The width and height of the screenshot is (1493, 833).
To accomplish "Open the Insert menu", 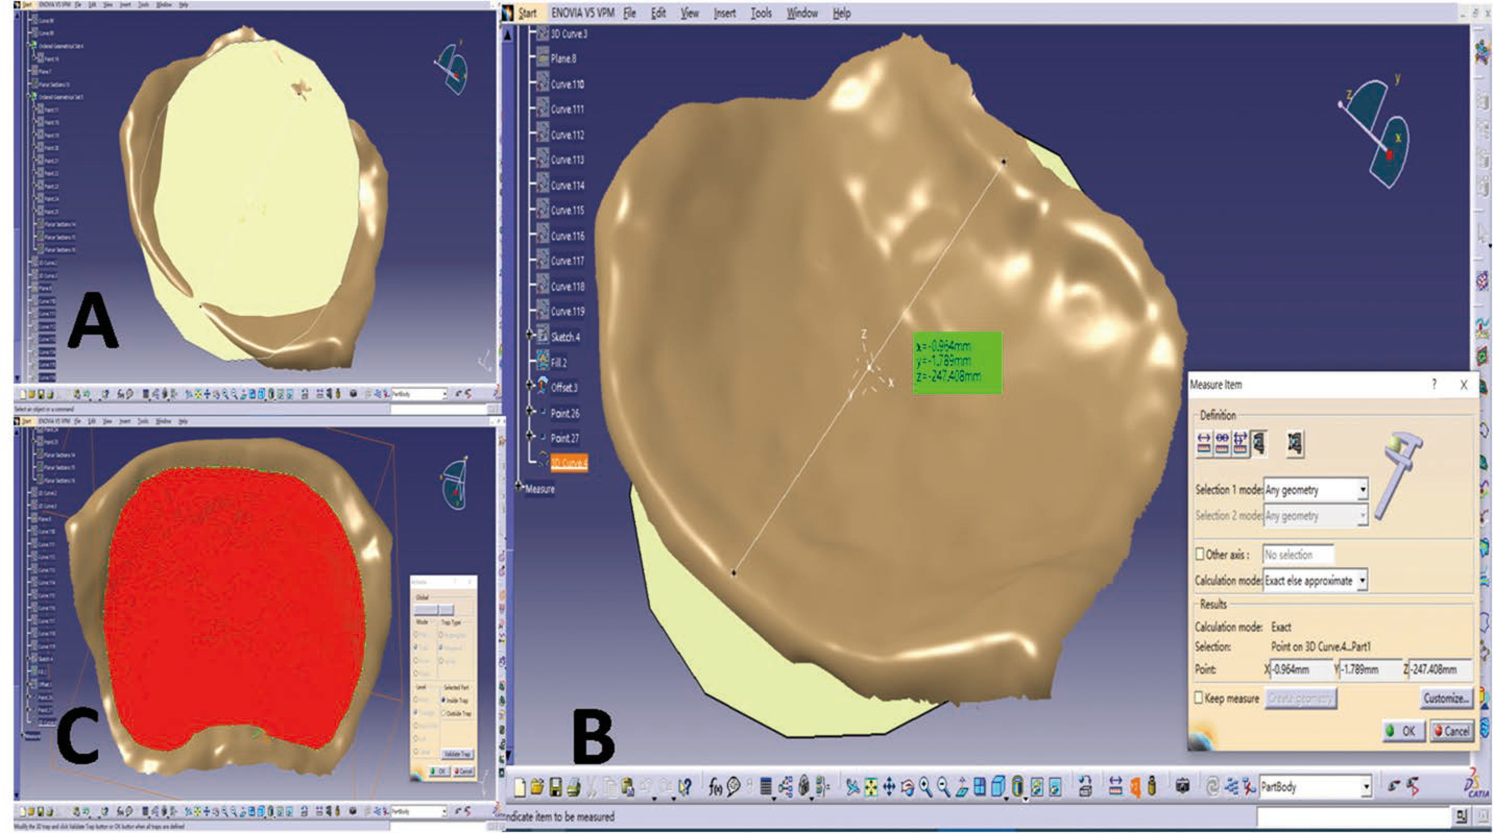I will [725, 13].
